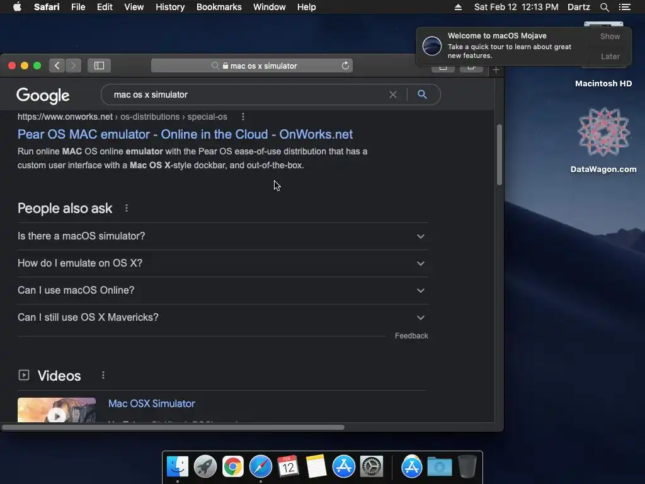Open the Edit menu
The image size is (645, 484).
pyautogui.click(x=105, y=7)
